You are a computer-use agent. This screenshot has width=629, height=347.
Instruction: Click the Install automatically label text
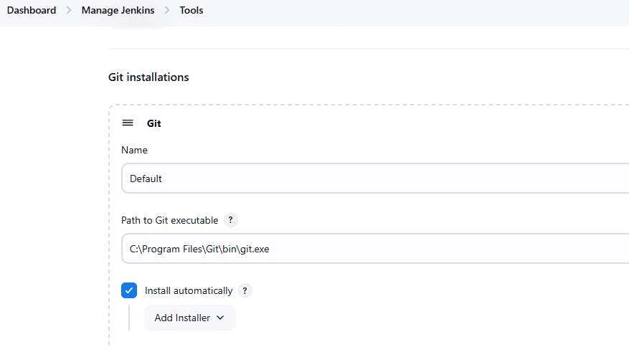tap(189, 290)
